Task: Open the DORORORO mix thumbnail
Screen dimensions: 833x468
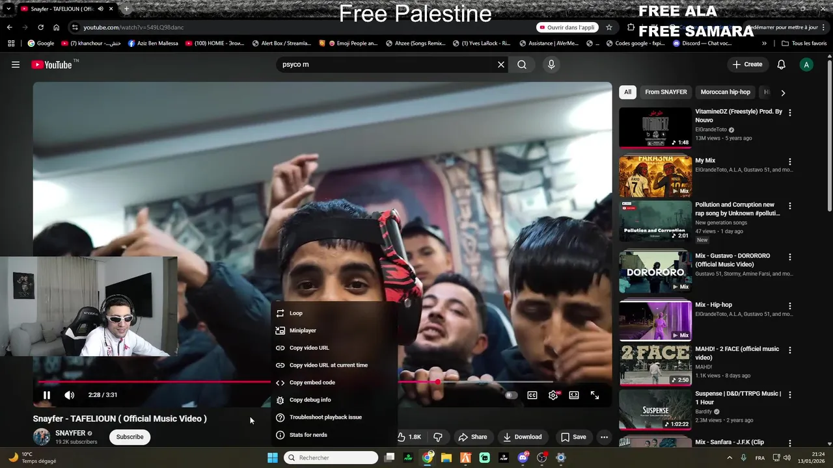Action: 655,272
